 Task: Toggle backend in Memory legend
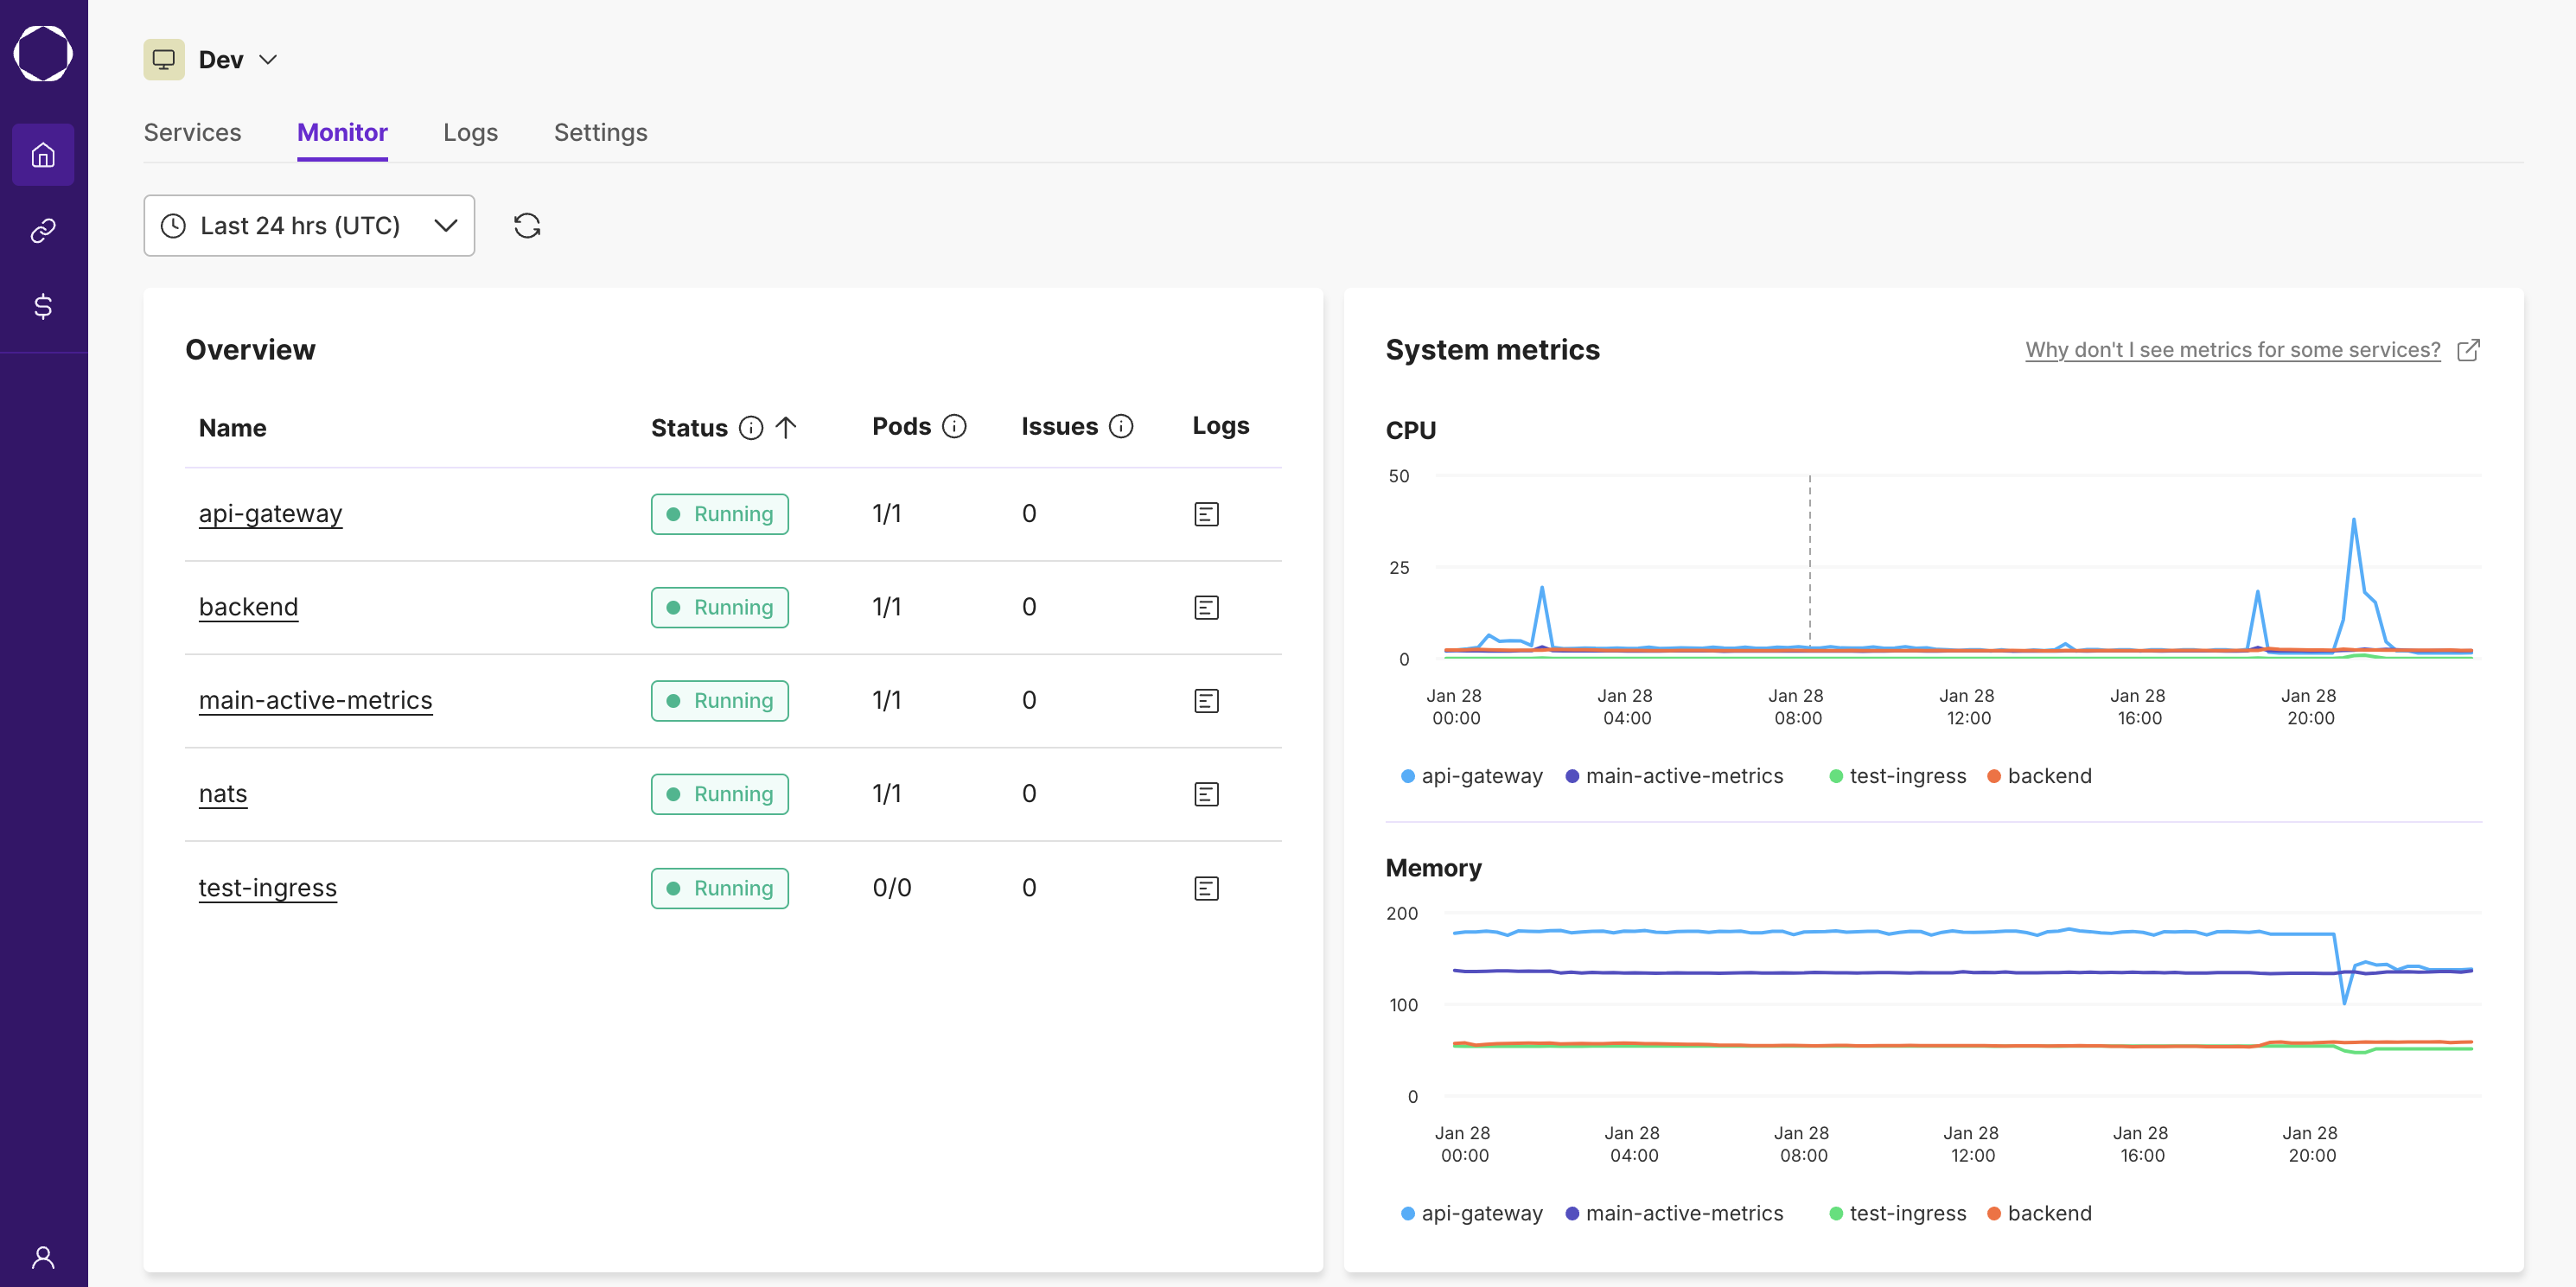2039,1213
